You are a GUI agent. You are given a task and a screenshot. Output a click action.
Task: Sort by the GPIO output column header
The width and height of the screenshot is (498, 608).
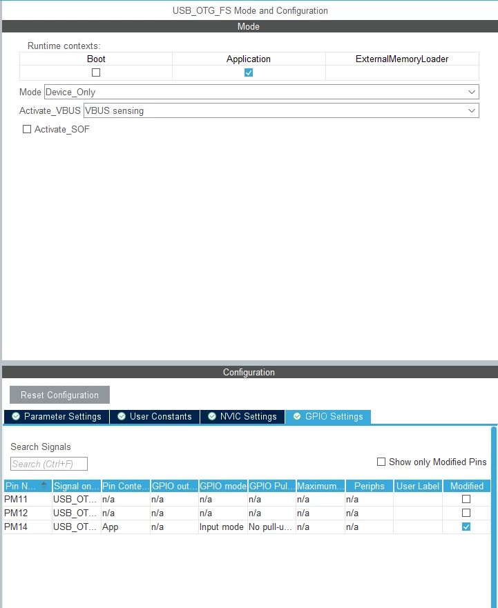click(175, 486)
